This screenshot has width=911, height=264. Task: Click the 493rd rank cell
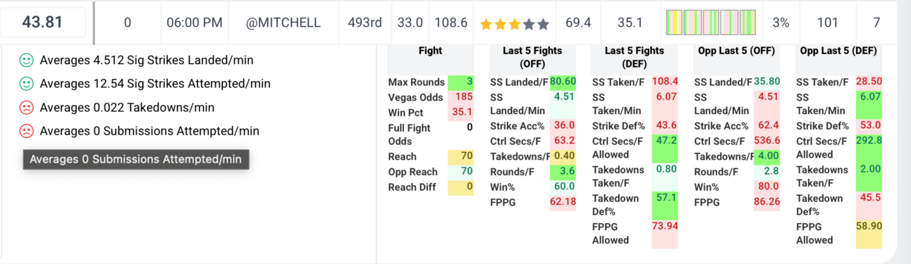pyautogui.click(x=365, y=23)
